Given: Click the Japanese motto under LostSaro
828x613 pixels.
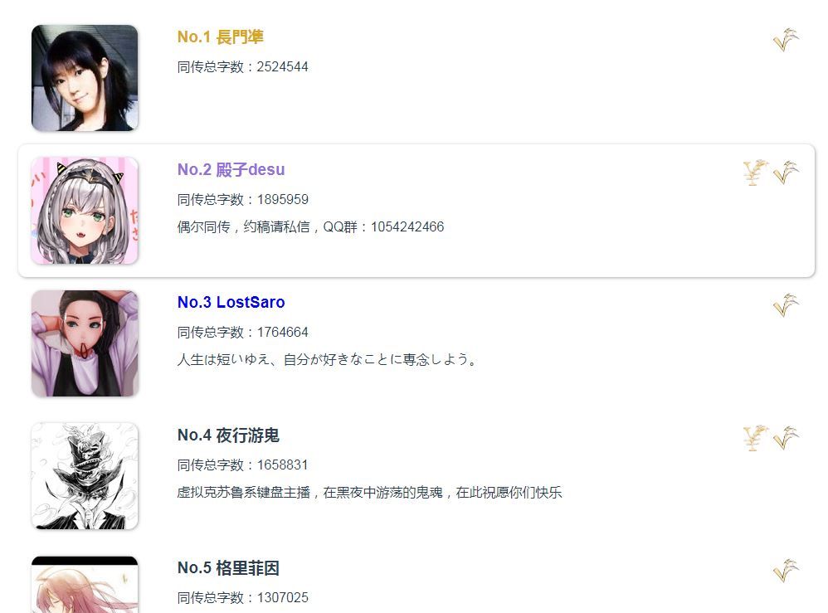Looking at the screenshot, I should (328, 359).
